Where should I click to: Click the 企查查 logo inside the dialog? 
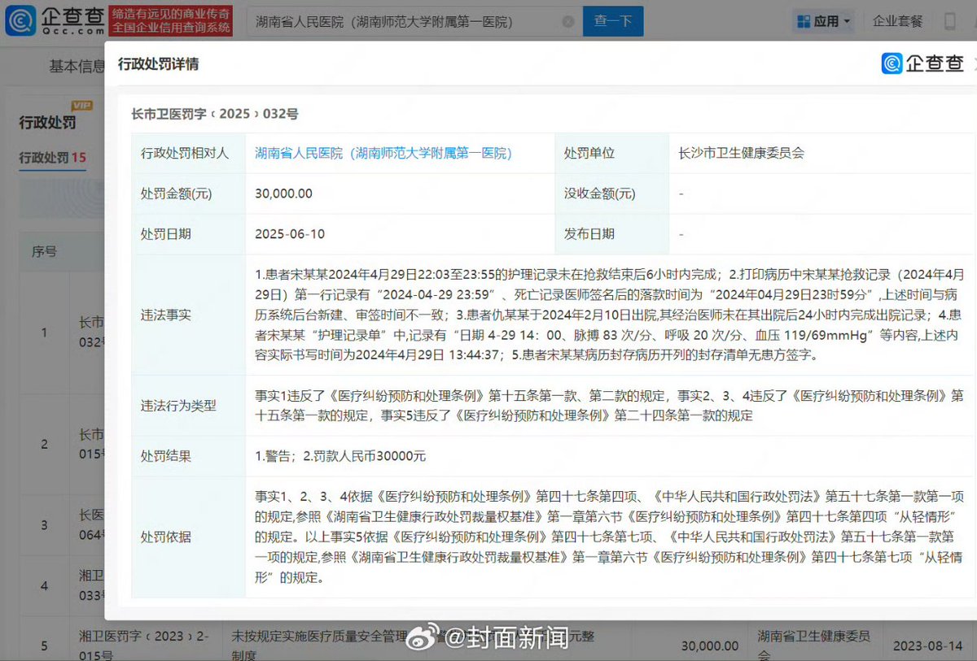click(x=922, y=63)
